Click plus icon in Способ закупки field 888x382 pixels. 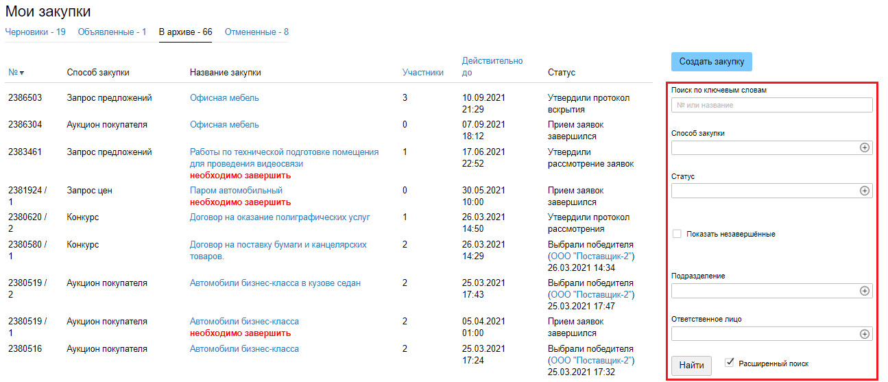865,147
